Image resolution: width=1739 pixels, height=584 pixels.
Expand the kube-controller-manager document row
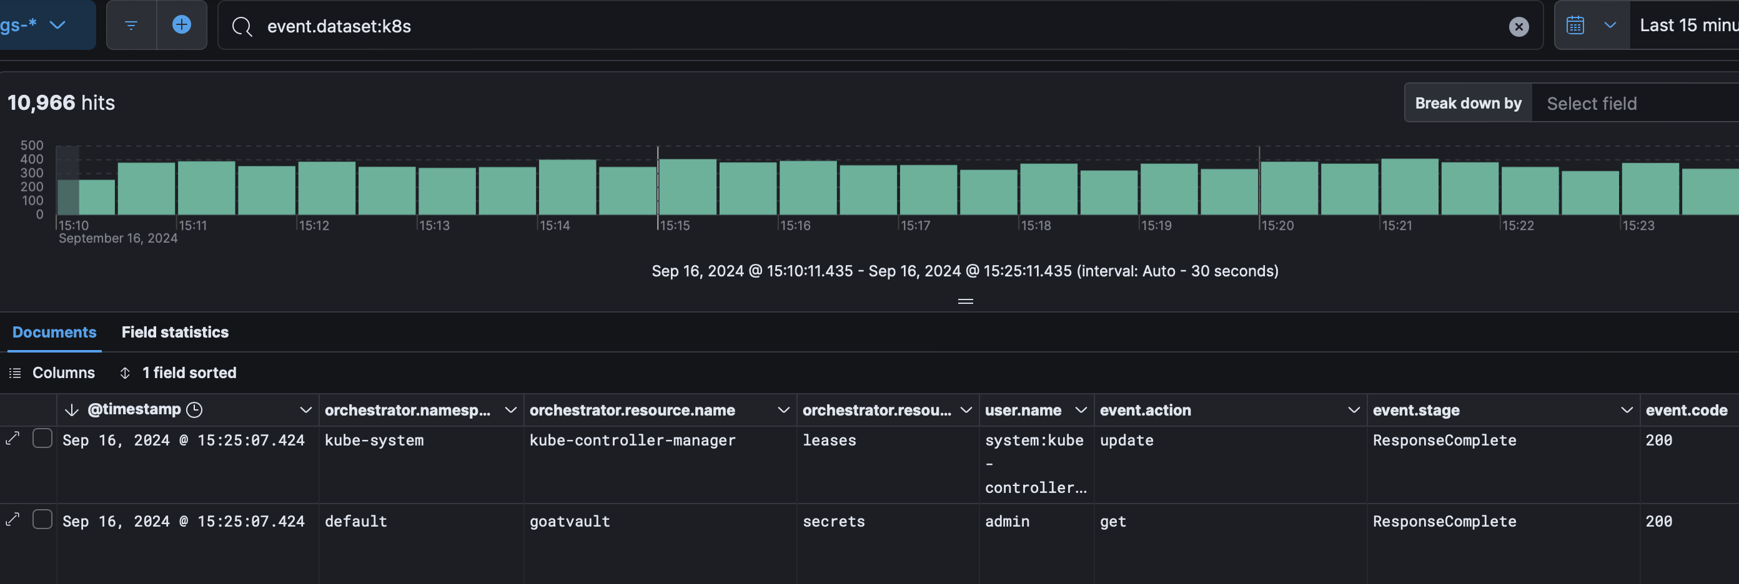tap(13, 439)
